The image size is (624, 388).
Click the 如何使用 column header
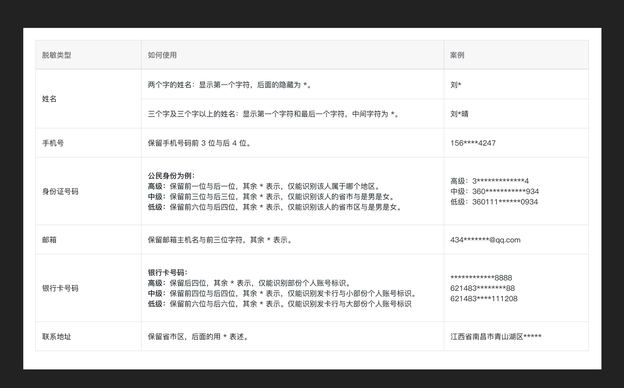(x=162, y=55)
